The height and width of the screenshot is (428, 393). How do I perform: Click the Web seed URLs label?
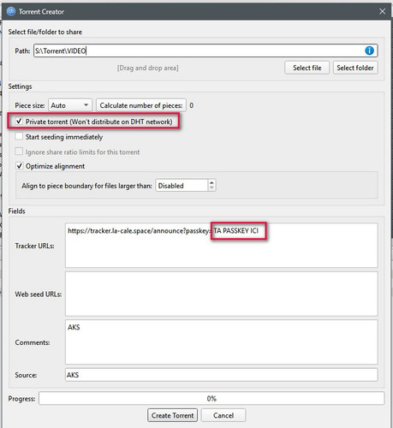39,294
